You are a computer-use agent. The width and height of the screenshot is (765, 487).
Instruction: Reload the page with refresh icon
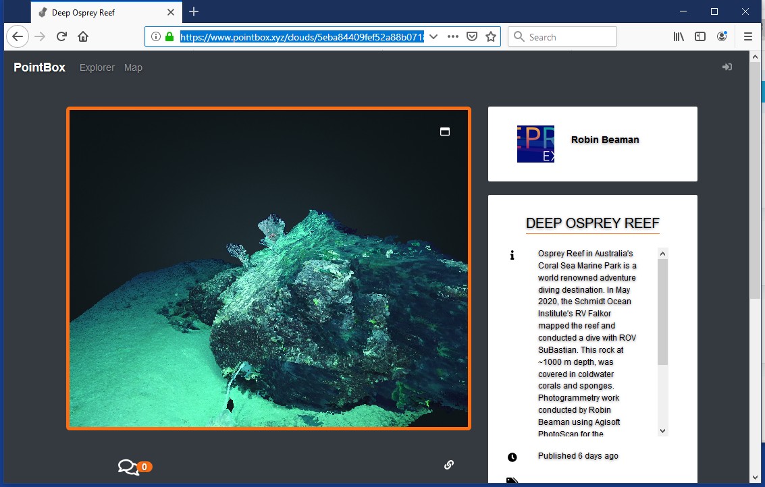[x=61, y=36]
